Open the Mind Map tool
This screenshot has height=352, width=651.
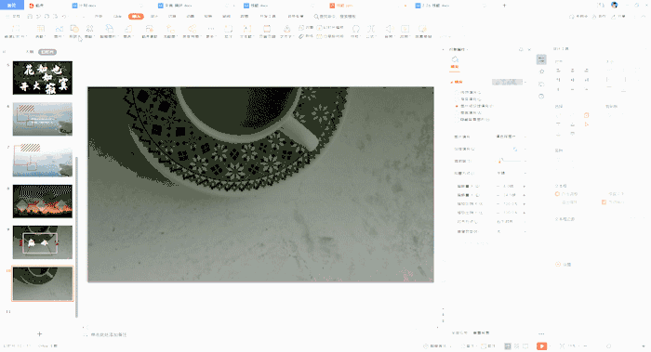point(192,32)
